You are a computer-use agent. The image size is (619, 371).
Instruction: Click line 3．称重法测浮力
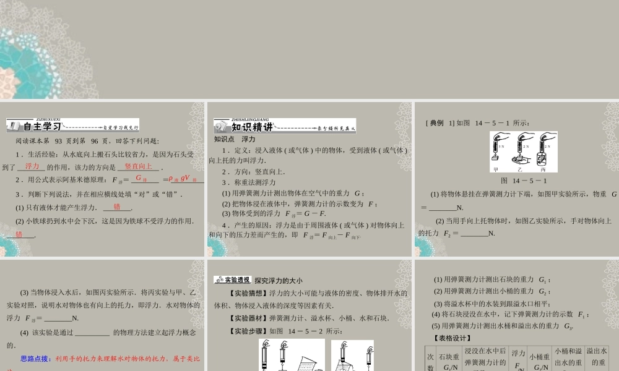point(249,182)
